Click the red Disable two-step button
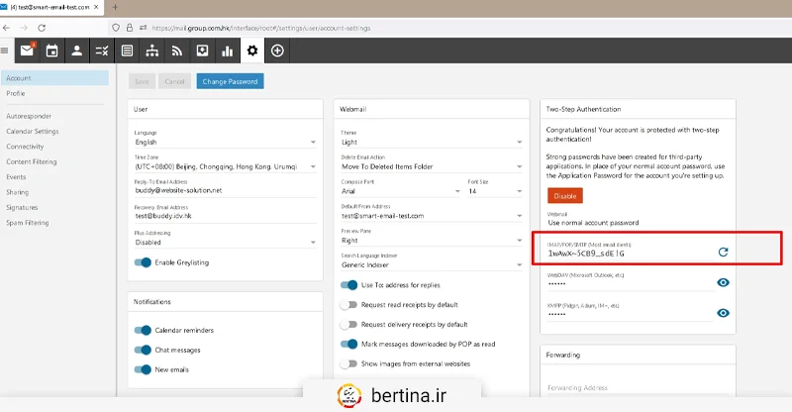The width and height of the screenshot is (792, 412). pyautogui.click(x=566, y=196)
